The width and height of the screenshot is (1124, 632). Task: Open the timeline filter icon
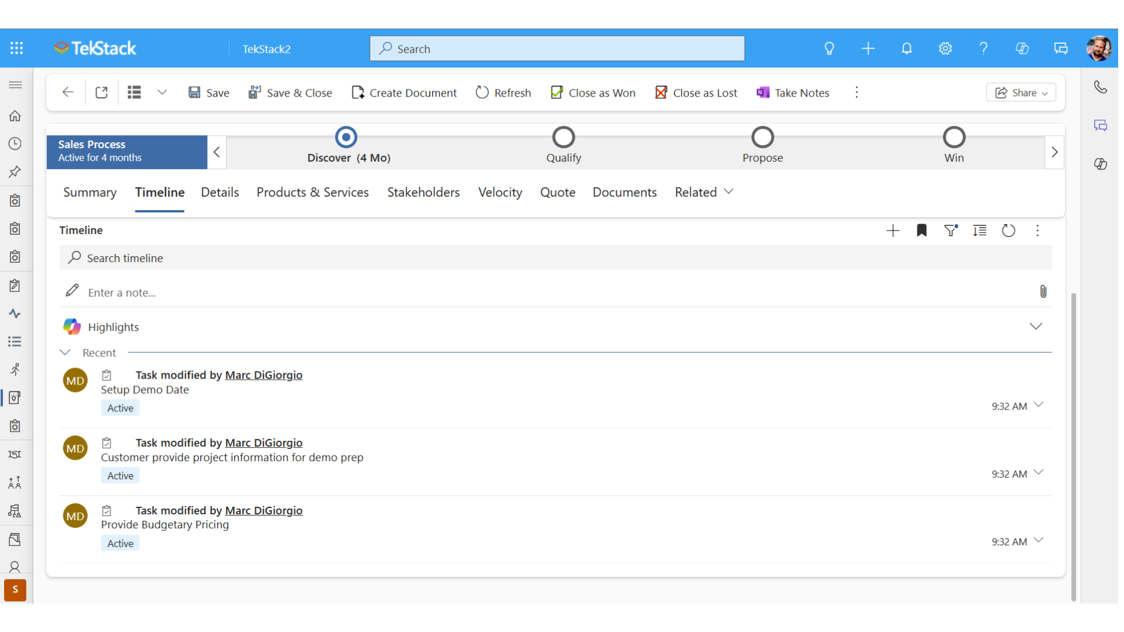(951, 231)
